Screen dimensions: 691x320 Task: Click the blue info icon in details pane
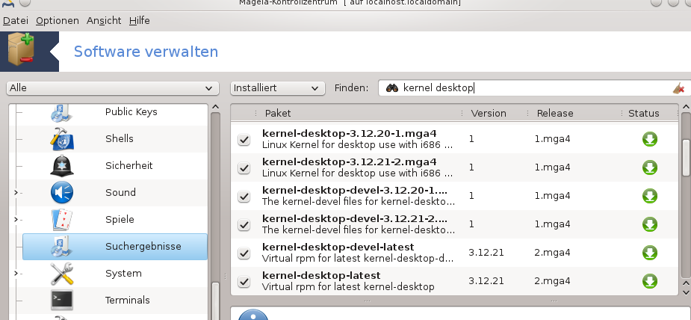tap(253, 315)
